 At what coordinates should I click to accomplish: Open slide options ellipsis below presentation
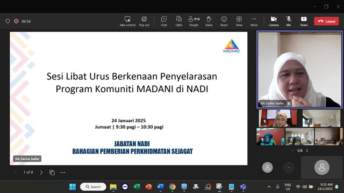click(63, 173)
